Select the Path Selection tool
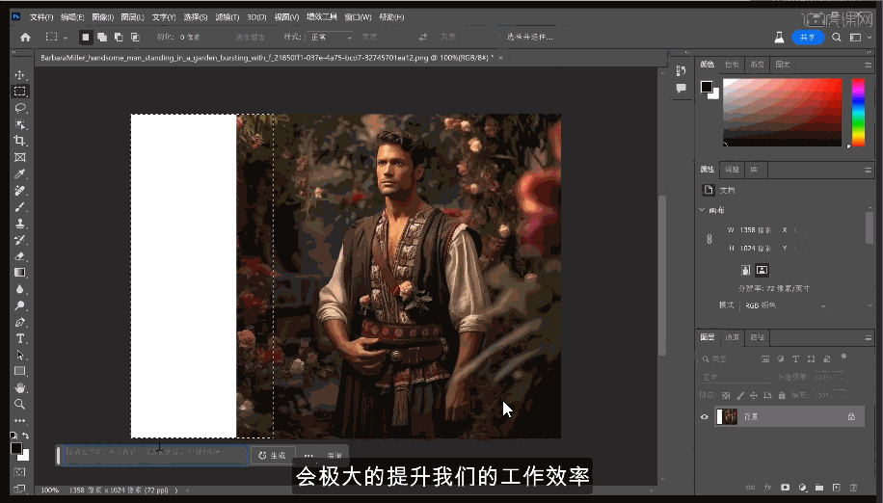This screenshot has height=503, width=883. coord(19,355)
